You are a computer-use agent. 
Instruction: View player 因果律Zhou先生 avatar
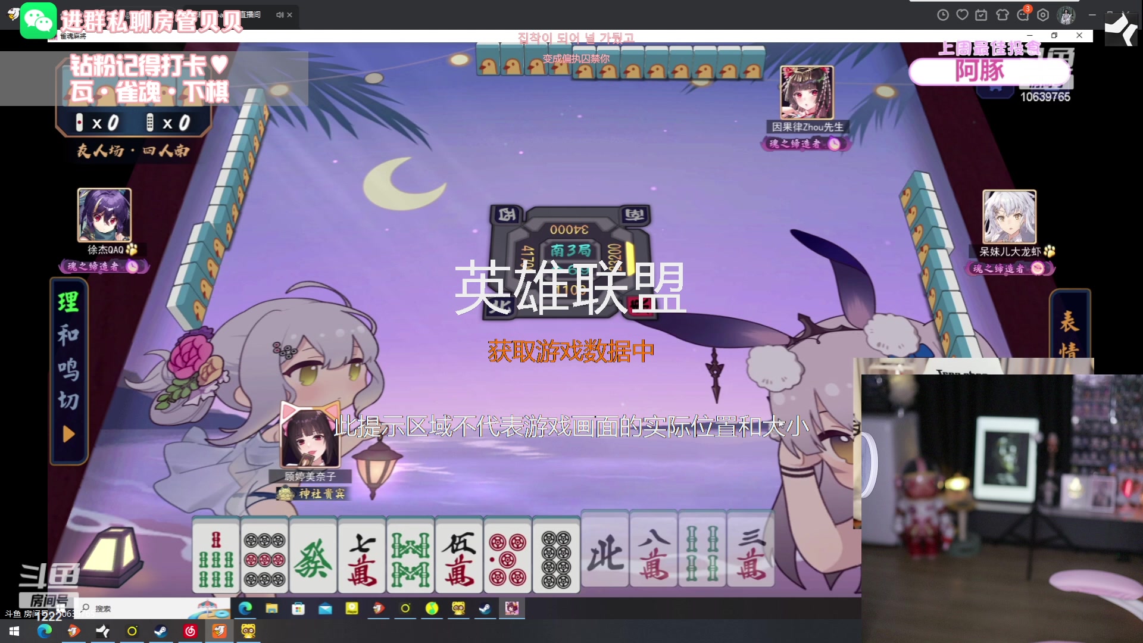pyautogui.click(x=807, y=92)
